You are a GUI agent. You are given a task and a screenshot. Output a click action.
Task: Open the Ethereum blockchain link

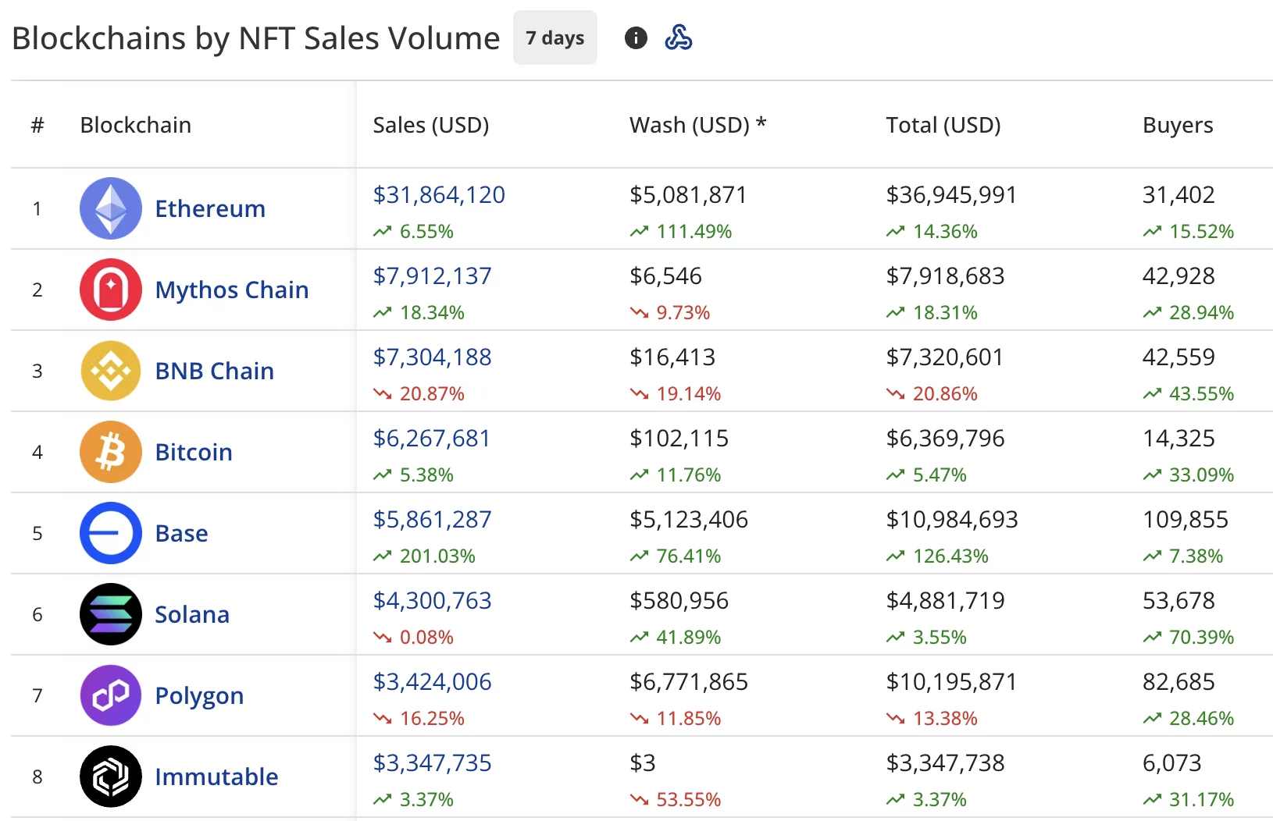click(x=209, y=208)
